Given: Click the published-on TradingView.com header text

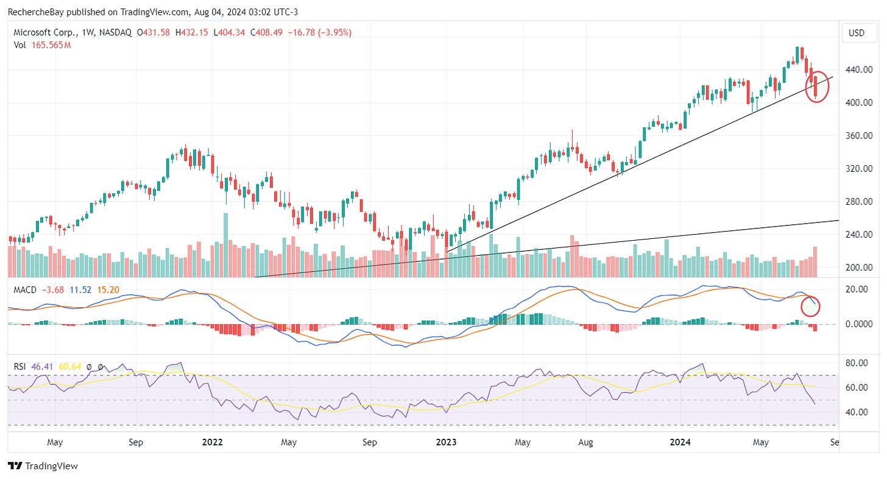Looking at the screenshot, I should (154, 12).
